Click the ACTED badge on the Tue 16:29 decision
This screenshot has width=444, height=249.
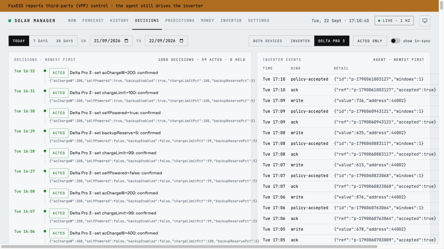click(59, 133)
